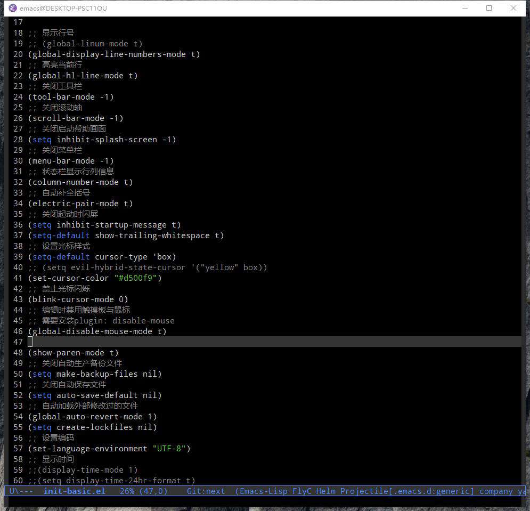Viewport: 530px width, 511px height.
Task: Click the auto-save-default nil line
Action: [x=95, y=395]
